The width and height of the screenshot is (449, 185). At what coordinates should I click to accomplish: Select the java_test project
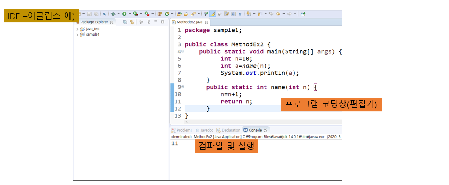[x=93, y=29]
